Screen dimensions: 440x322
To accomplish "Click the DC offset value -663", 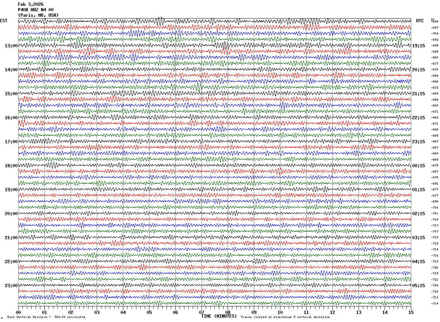I will (x=435, y=105).
